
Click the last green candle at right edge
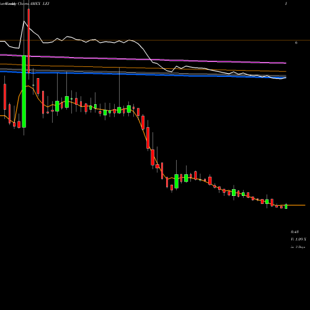[286, 206]
